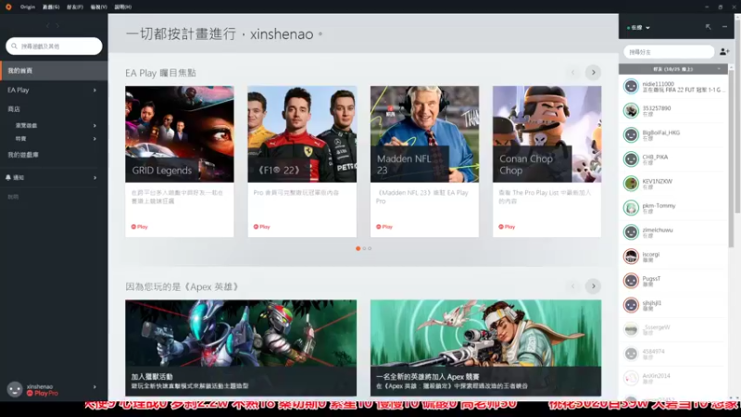Select friend 353257890
The image size is (741, 417).
pos(673,110)
